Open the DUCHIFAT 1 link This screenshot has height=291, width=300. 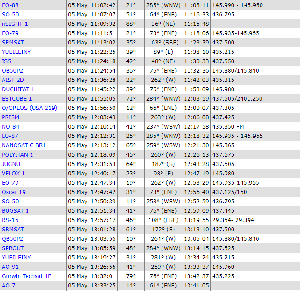tap(18, 89)
